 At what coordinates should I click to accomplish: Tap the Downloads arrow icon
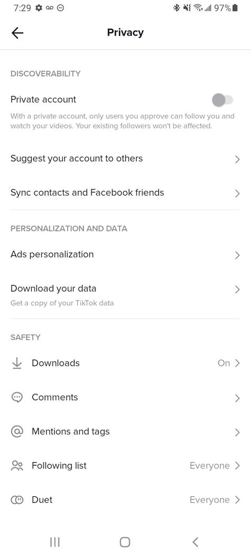point(17,363)
